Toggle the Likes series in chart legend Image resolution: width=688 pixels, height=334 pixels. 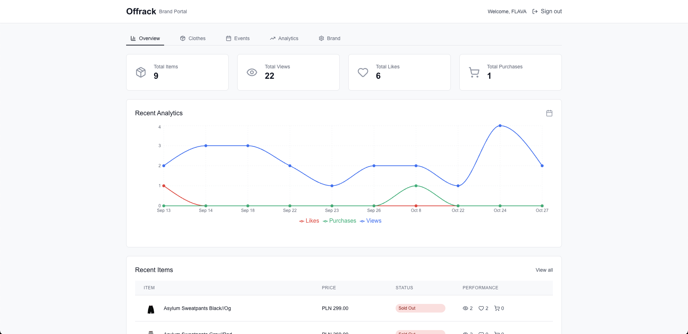[x=309, y=221]
